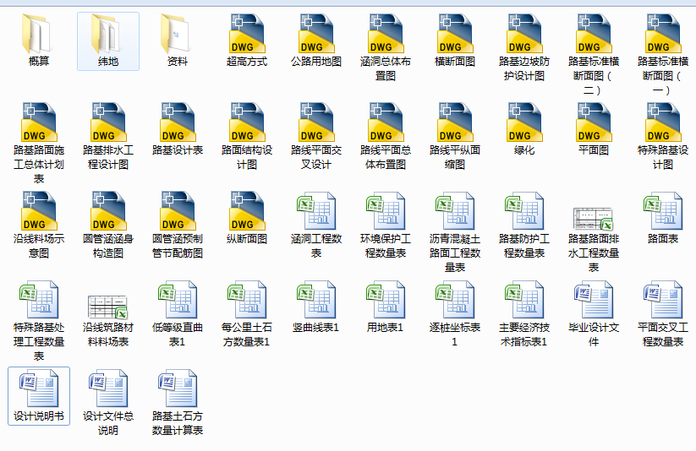696x451 pixels.
Task: Select the 纵断面图 DWG file icon
Action: [x=247, y=211]
